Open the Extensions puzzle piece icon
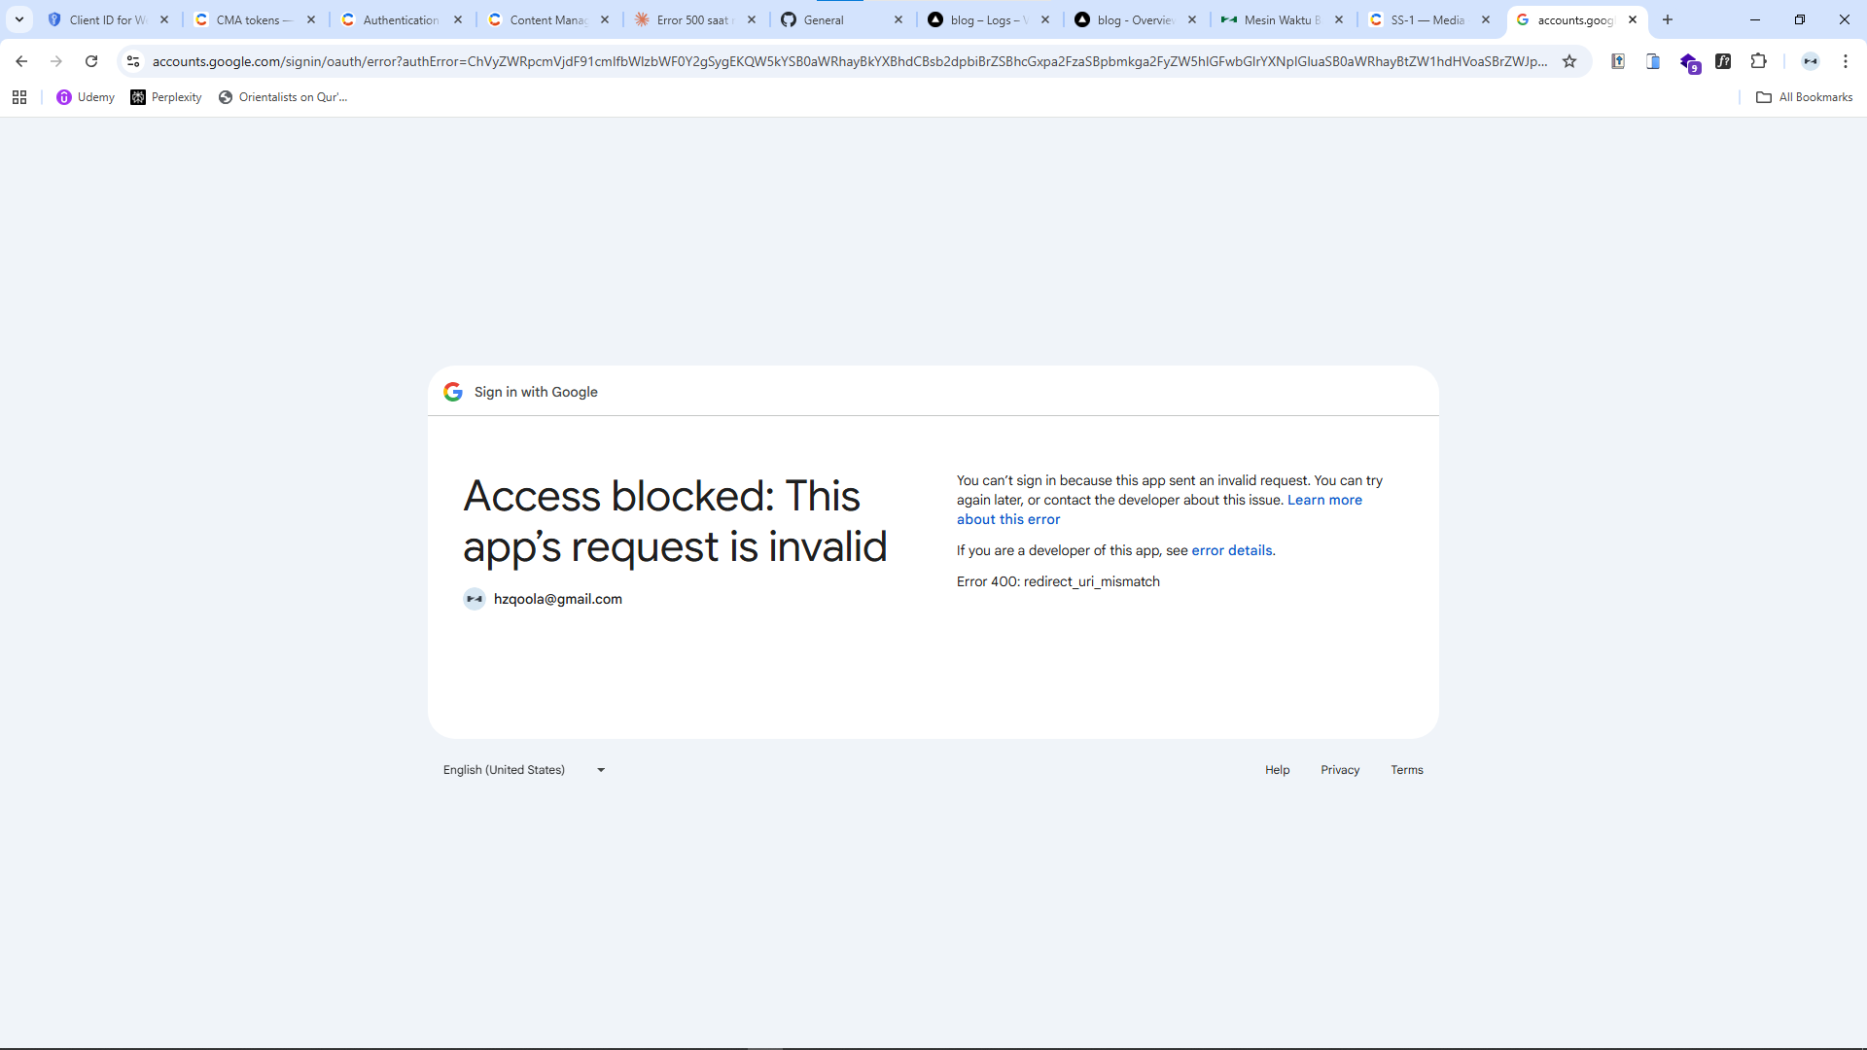The height and width of the screenshot is (1050, 1867). click(1758, 61)
